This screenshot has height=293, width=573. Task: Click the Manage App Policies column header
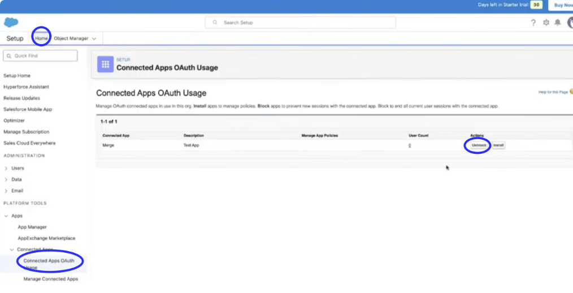[320, 135]
